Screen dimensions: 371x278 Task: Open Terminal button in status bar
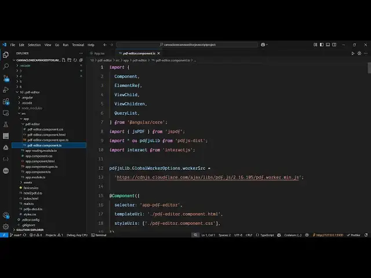pyautogui.click(x=99, y=235)
